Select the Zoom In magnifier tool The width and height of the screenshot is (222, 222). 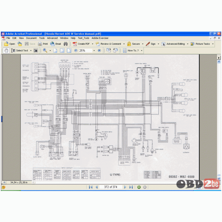coord(45,51)
